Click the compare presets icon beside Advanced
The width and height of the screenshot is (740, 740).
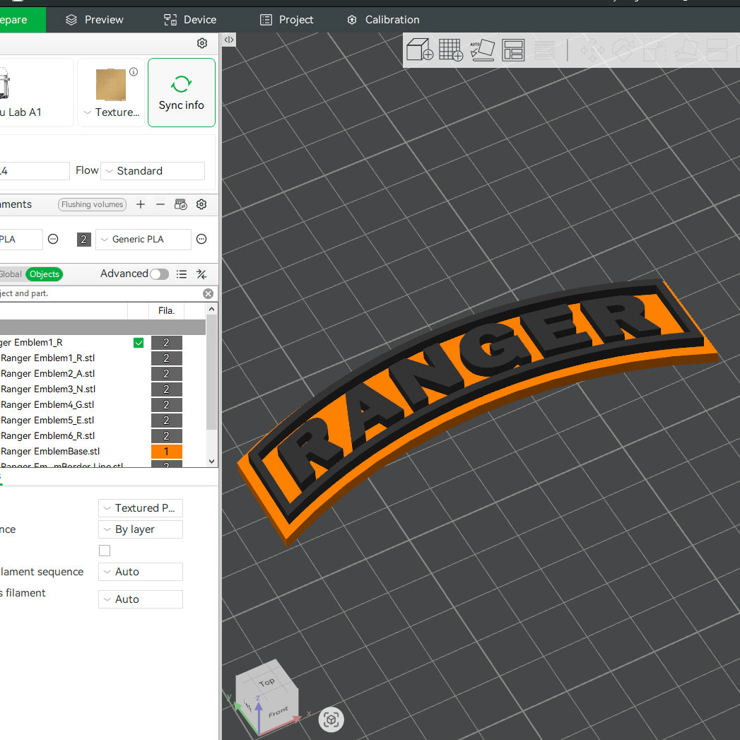(x=201, y=274)
